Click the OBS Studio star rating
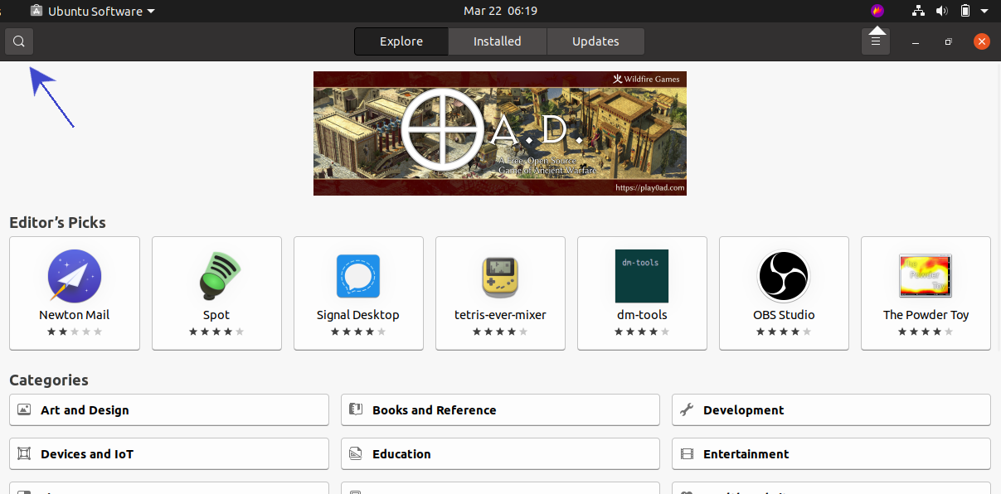 784,332
